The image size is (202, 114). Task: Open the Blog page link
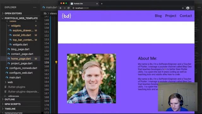[158, 16]
